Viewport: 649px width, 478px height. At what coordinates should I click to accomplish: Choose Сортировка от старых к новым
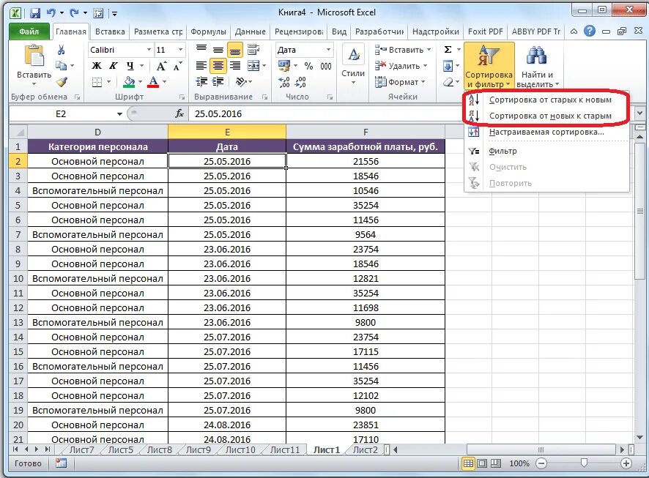point(546,100)
